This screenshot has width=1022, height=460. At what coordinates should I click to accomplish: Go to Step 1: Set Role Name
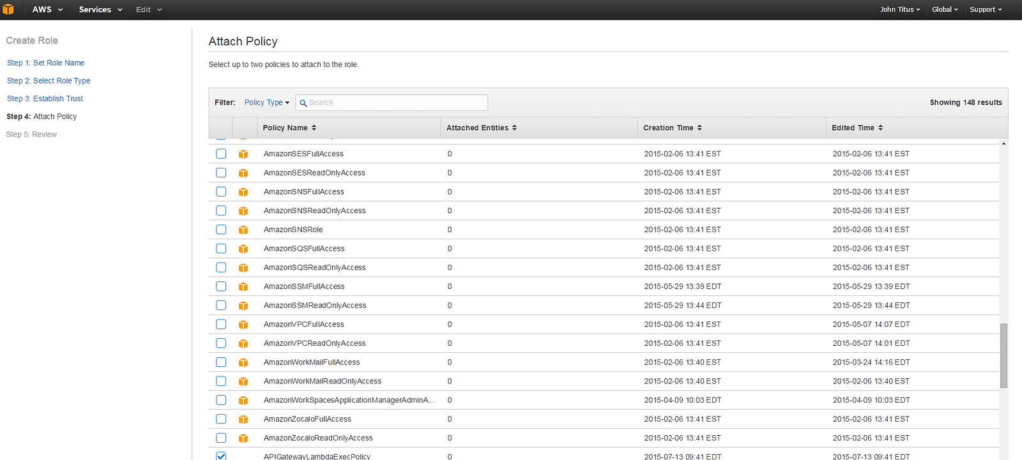pyautogui.click(x=45, y=63)
